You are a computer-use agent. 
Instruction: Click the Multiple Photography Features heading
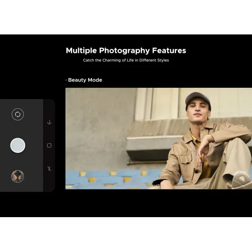coord(126,51)
